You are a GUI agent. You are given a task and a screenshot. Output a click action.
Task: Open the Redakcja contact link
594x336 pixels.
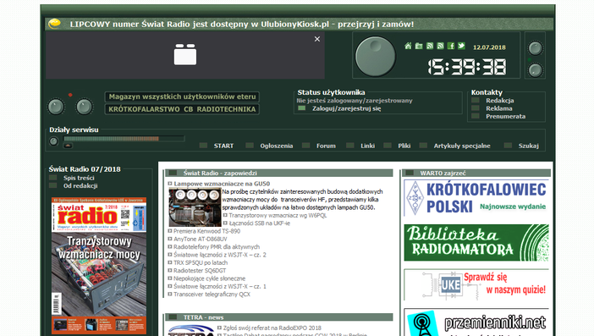pyautogui.click(x=500, y=101)
